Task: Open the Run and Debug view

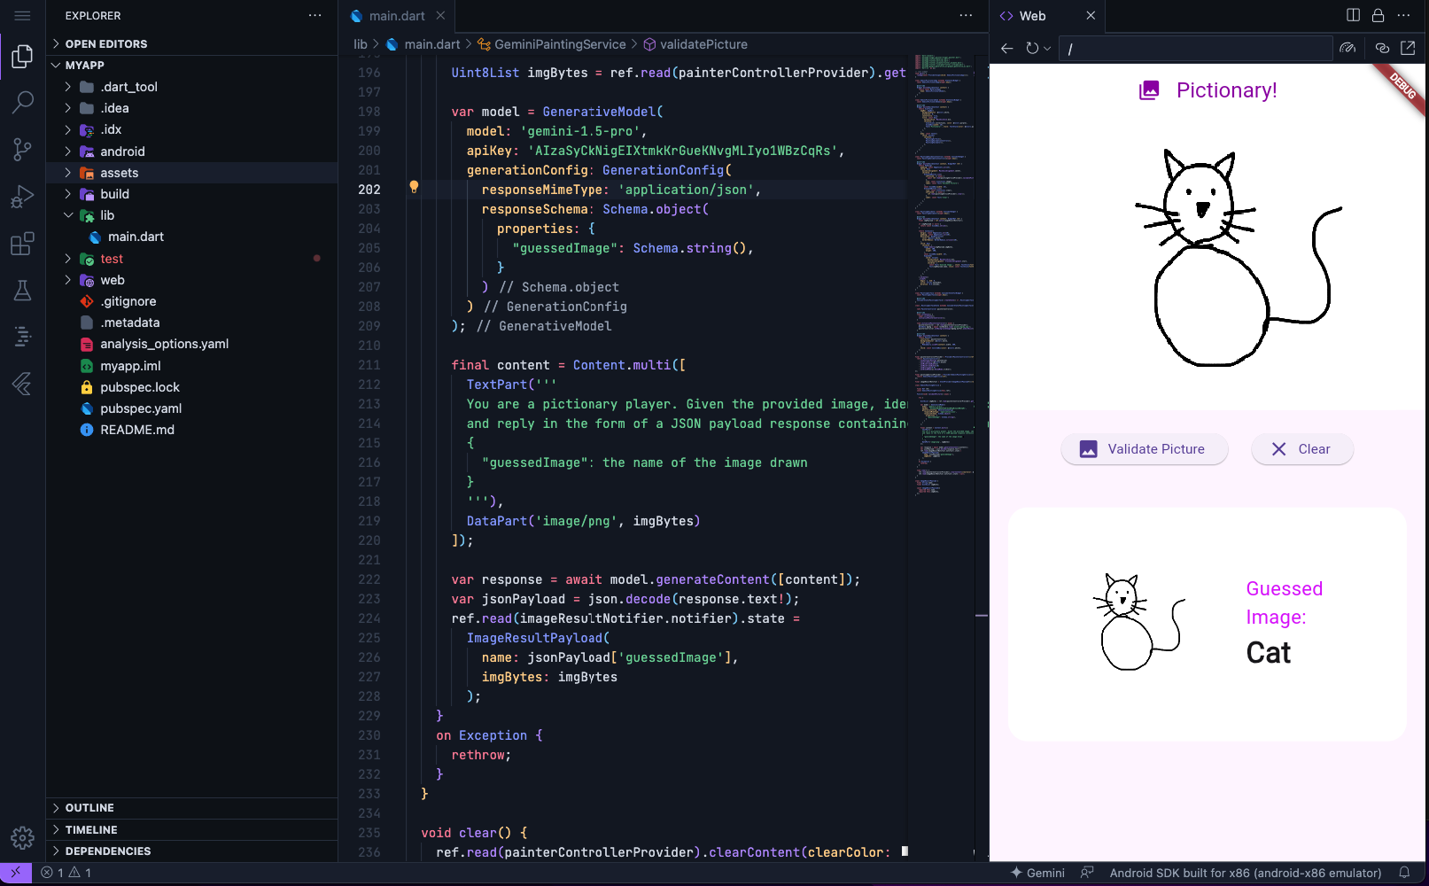Action: click(22, 196)
